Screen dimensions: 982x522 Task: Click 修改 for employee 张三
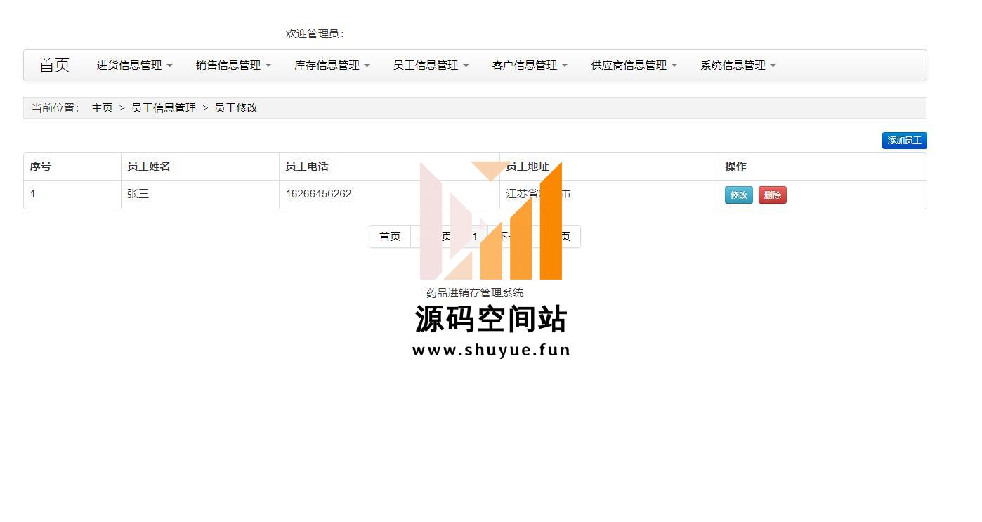738,195
